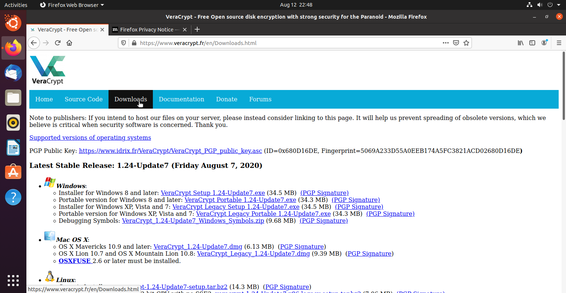Open Supported versions of operating systems link
Image resolution: width=566 pixels, height=293 pixels.
coord(90,138)
